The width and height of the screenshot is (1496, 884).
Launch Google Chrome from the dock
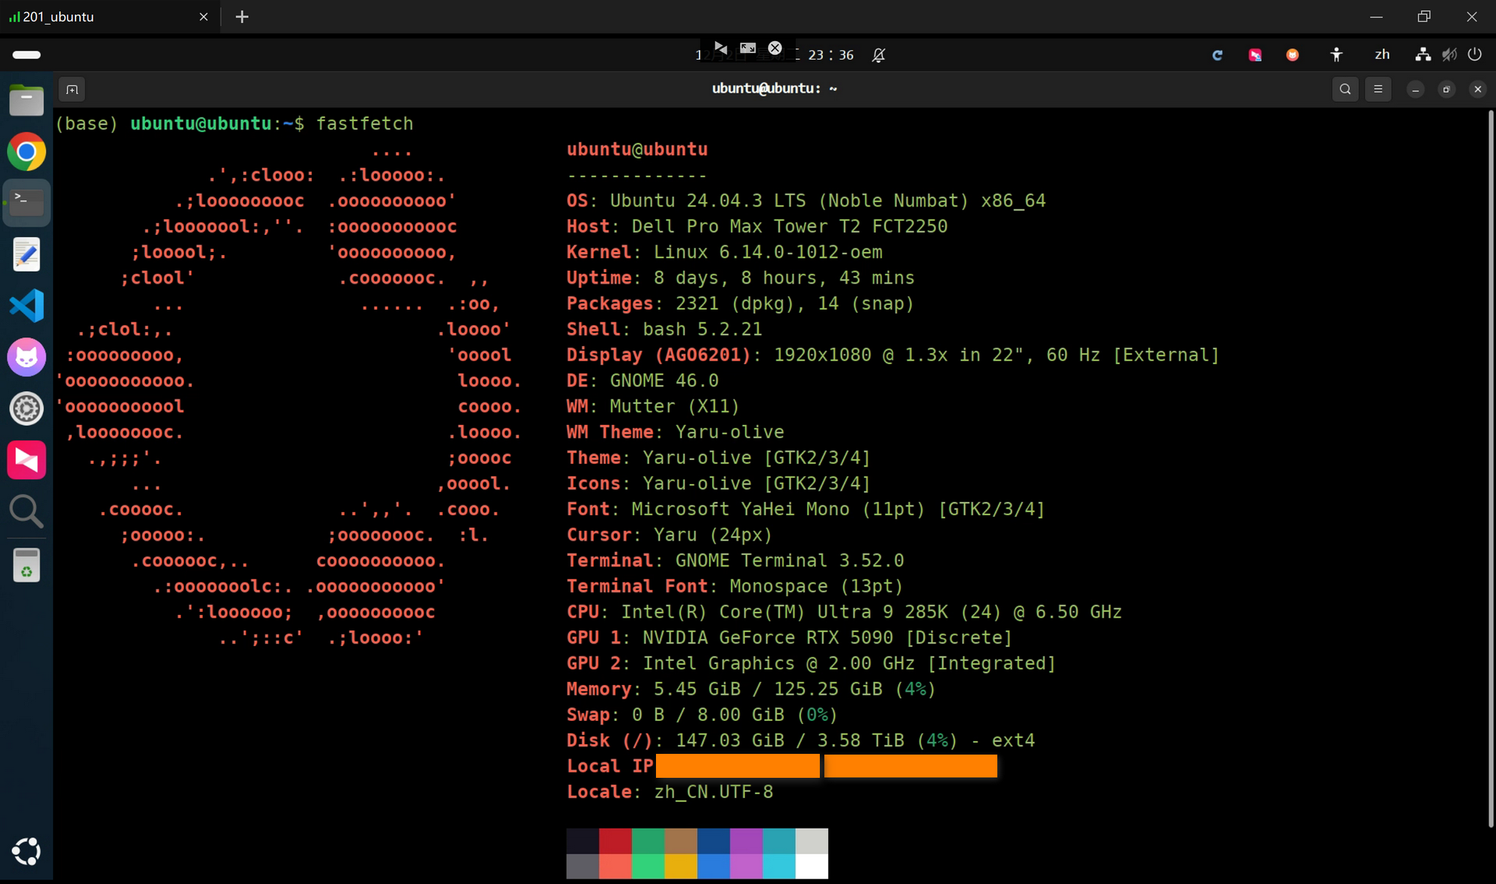[x=26, y=152]
